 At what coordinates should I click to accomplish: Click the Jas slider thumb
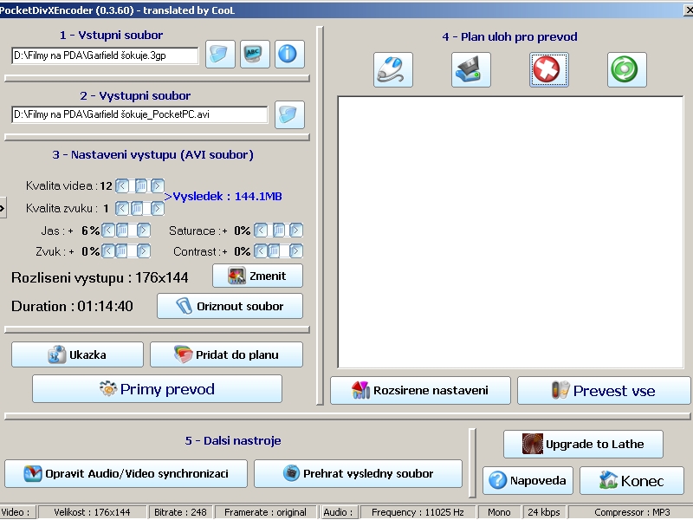point(122,230)
